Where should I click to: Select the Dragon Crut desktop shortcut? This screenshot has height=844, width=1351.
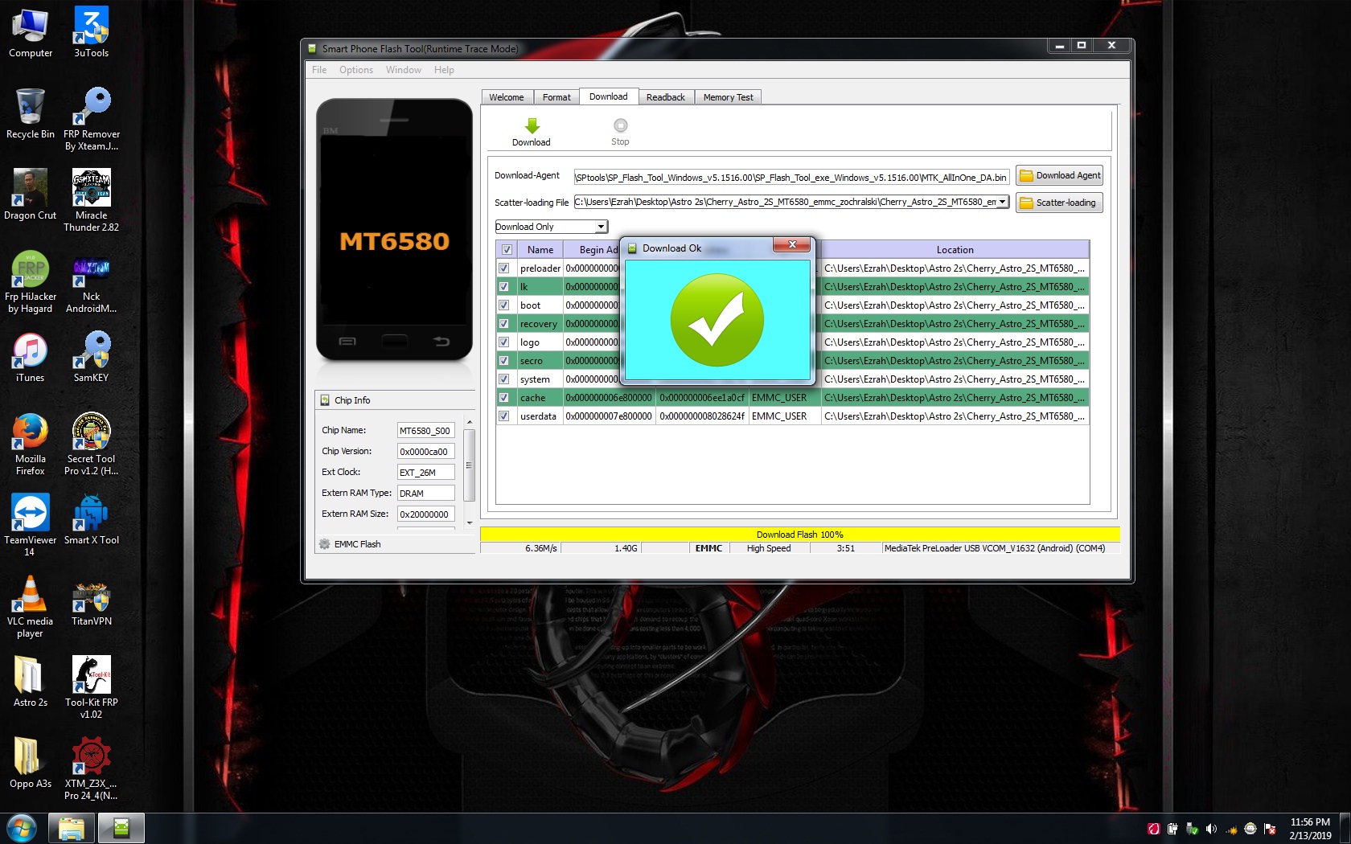(x=31, y=195)
